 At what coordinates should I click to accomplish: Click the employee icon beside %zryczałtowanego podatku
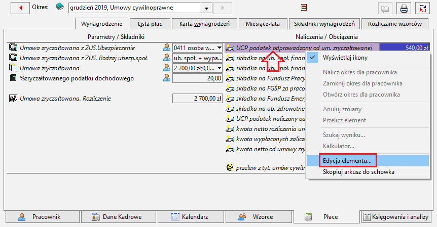(167, 78)
